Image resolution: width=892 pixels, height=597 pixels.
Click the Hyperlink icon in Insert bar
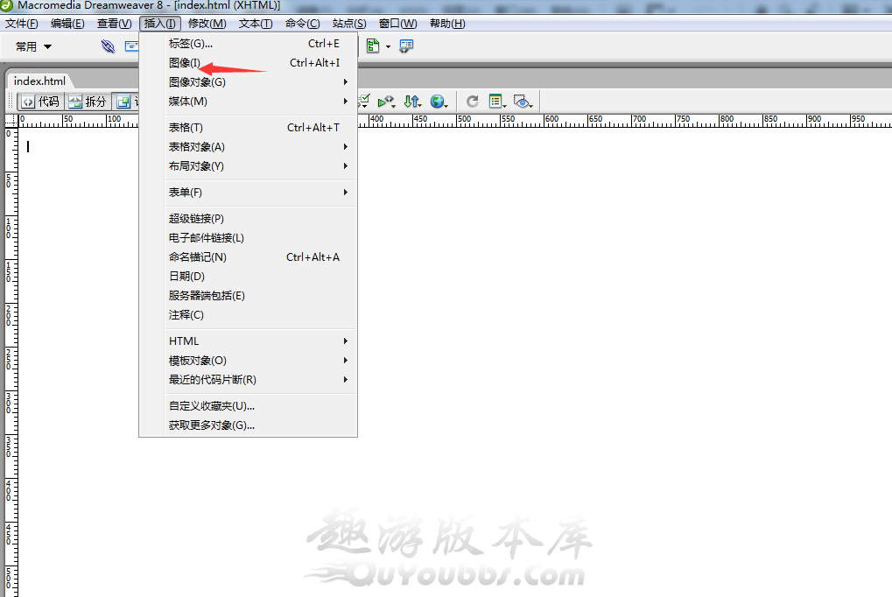tap(108, 46)
